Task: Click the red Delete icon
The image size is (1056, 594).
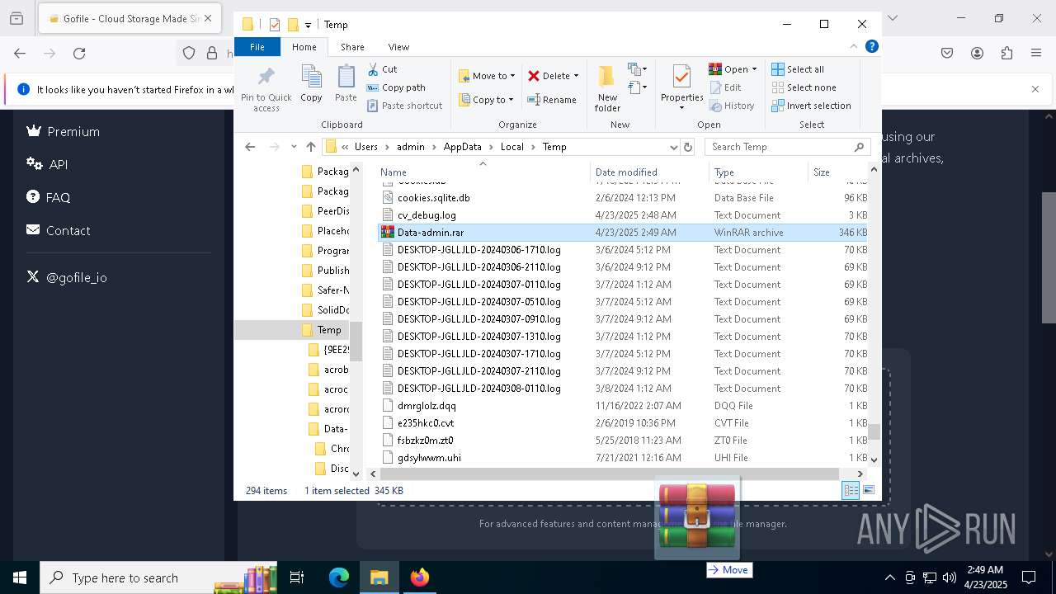Action: pos(534,76)
